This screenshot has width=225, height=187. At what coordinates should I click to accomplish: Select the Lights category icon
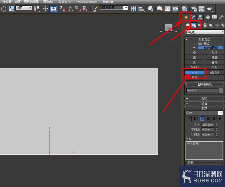click(199, 25)
